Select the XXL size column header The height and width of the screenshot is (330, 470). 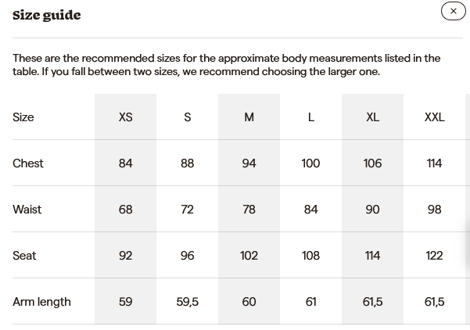(434, 117)
